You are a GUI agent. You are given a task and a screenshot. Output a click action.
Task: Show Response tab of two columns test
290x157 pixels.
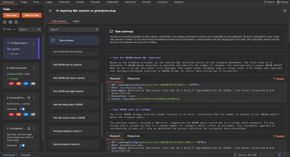tap(133, 136)
